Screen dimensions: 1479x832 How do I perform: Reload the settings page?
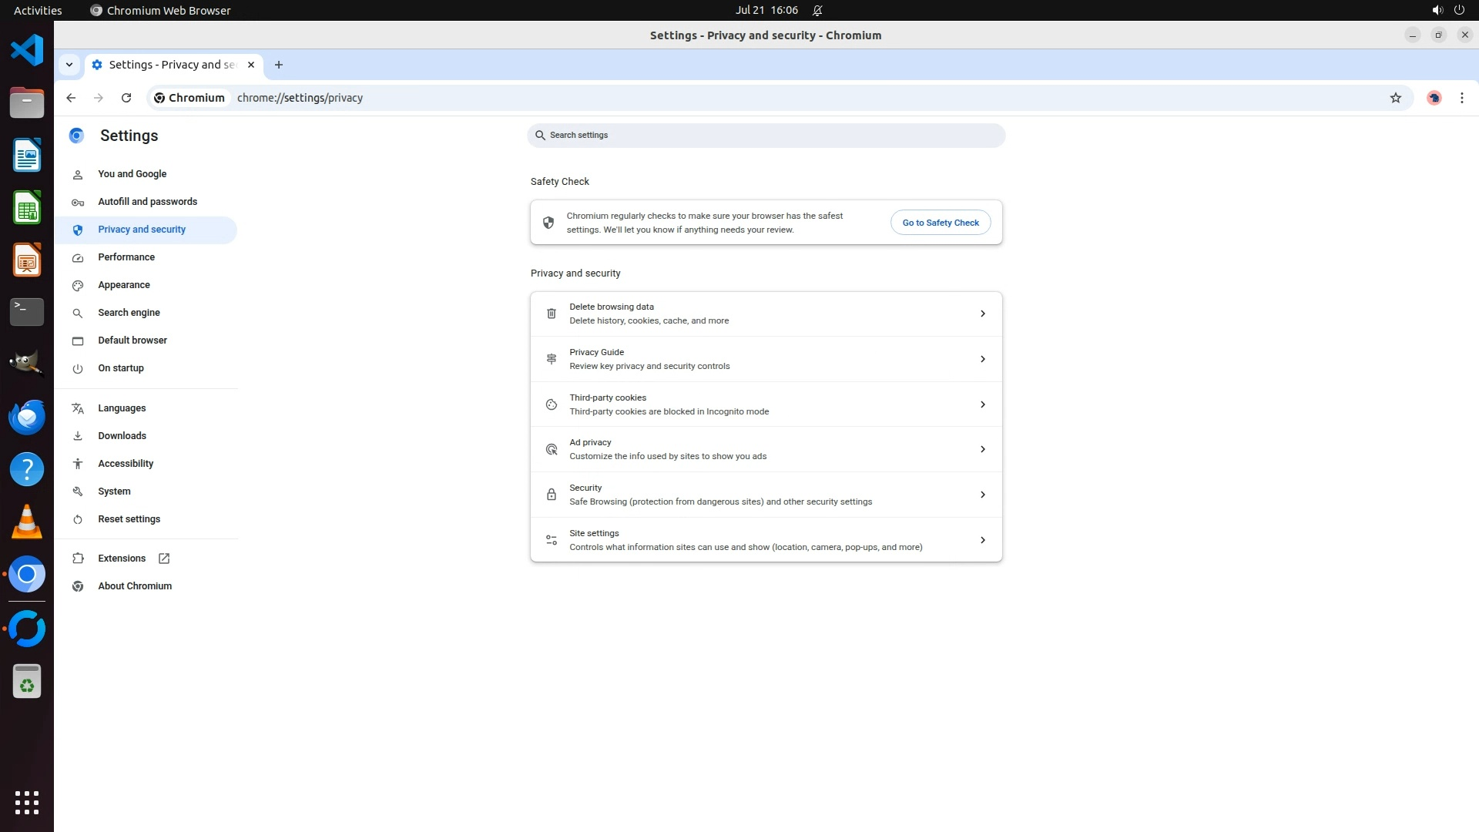tap(126, 98)
